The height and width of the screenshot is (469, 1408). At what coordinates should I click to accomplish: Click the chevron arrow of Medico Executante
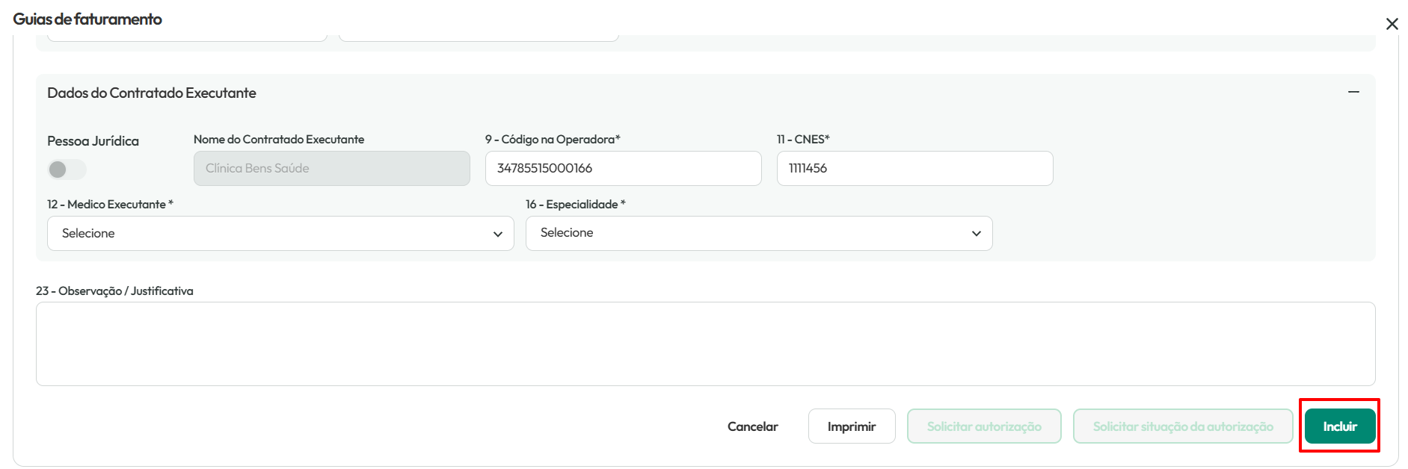point(498,234)
